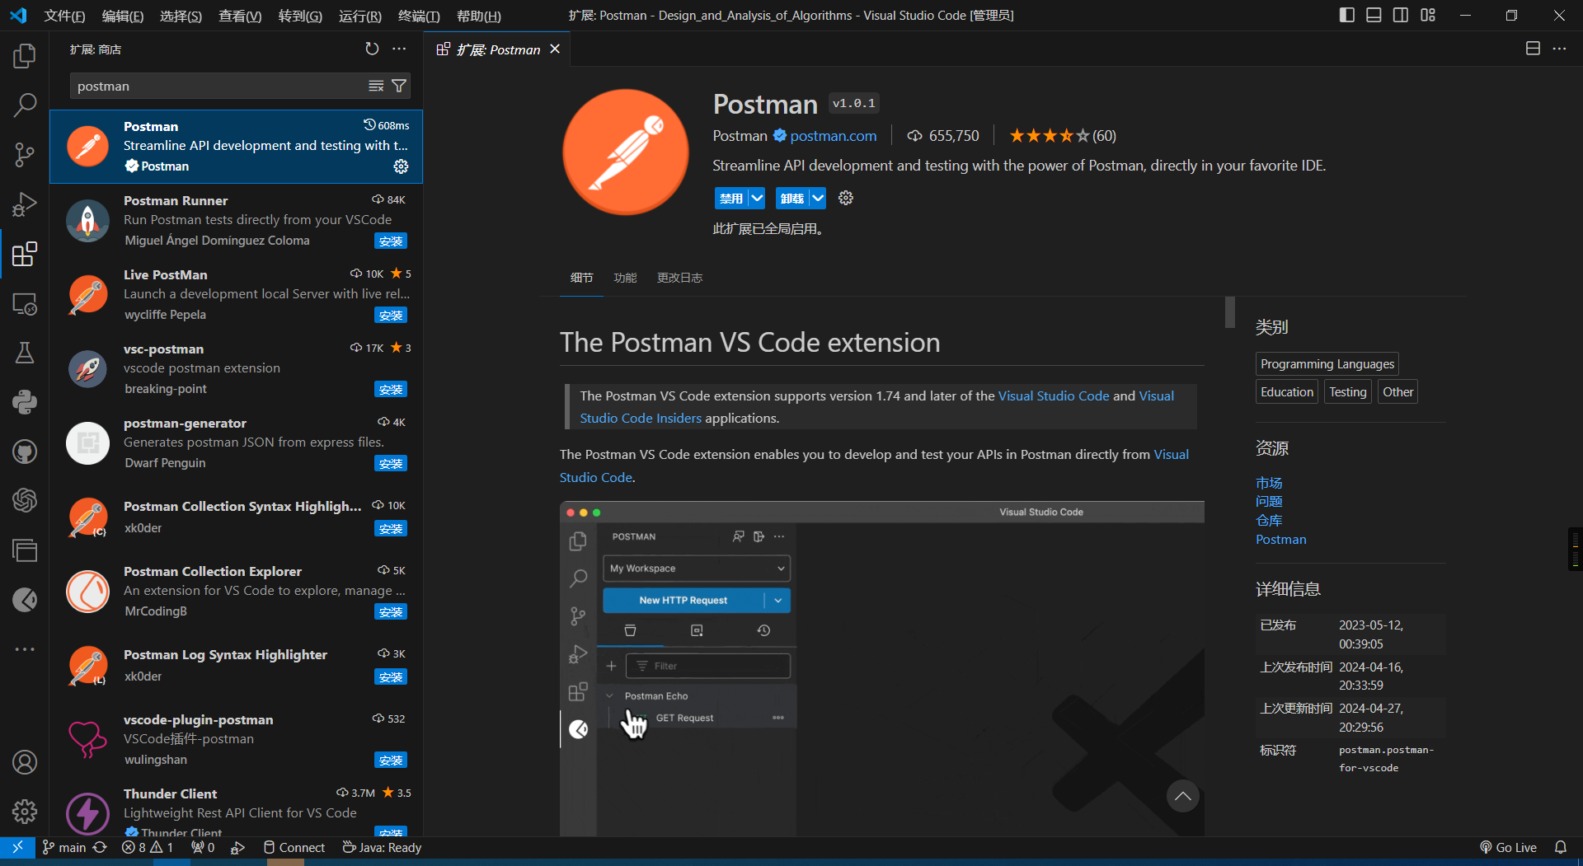Screen dimensions: 1583x866
Task: Open 市场 resource link
Action: 1269,483
